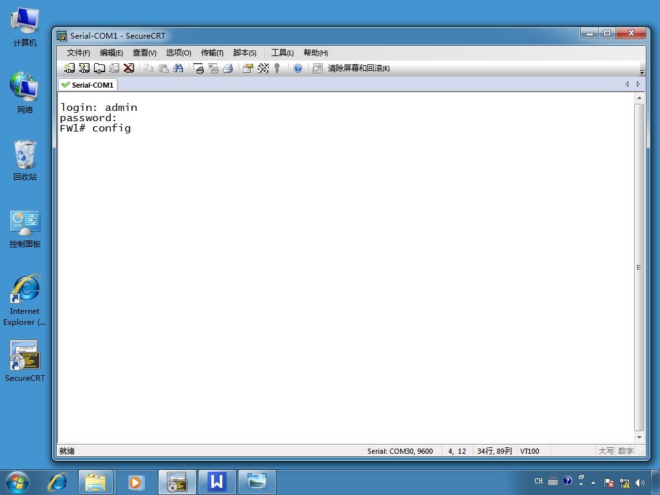Click the icon left of 清除屏幕和回滚
This screenshot has width=660, height=495.
click(317, 68)
